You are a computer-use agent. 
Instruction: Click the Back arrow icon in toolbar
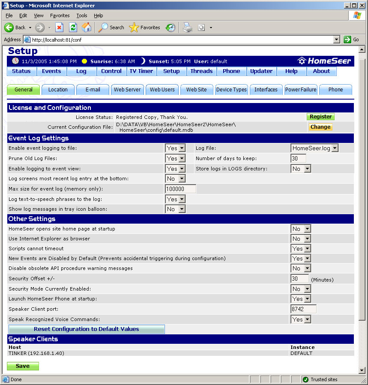click(9, 27)
